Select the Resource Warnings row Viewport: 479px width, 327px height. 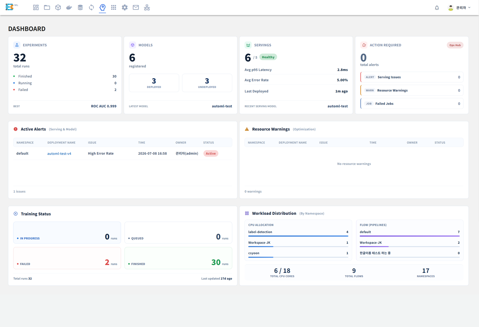[412, 90]
